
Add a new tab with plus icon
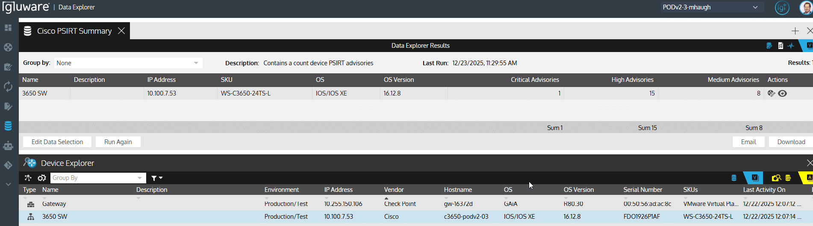[795, 31]
